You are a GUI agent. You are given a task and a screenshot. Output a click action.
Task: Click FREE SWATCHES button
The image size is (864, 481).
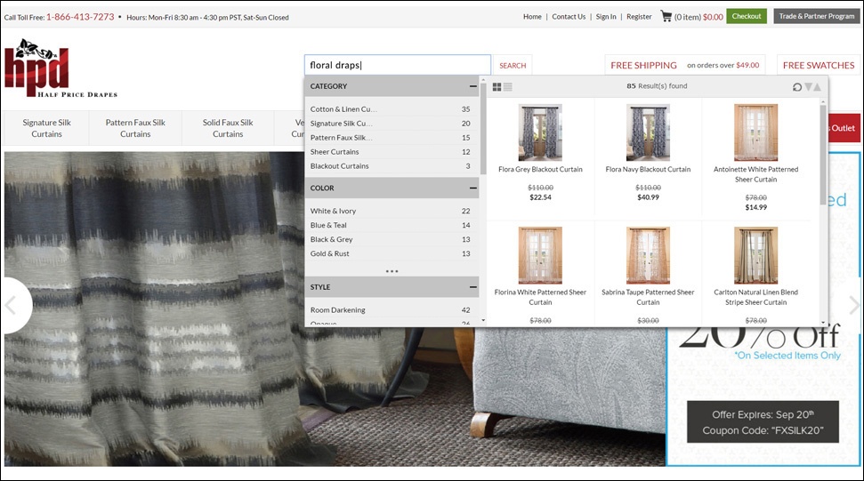(819, 66)
